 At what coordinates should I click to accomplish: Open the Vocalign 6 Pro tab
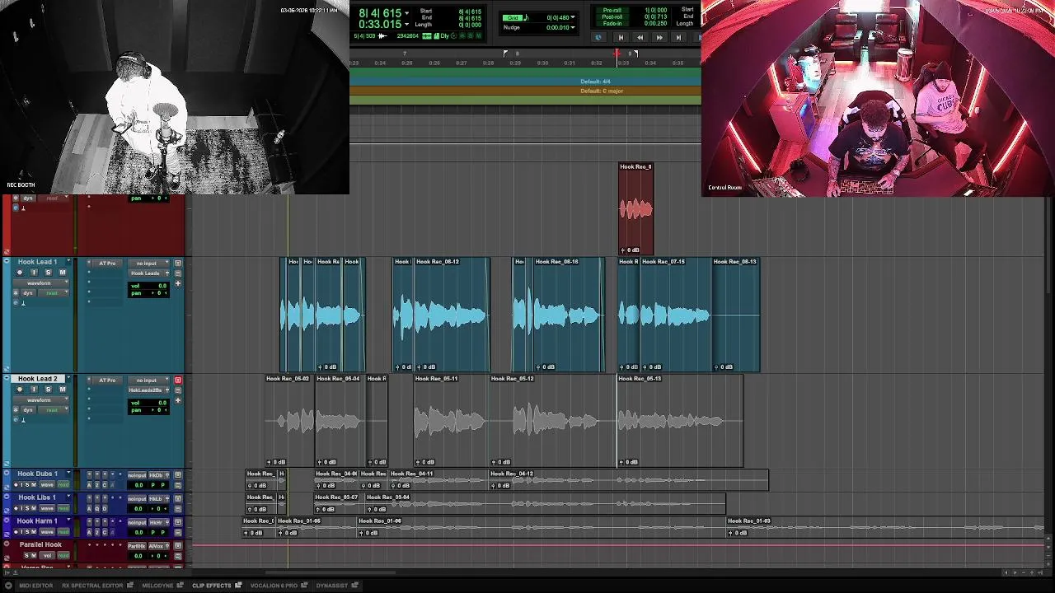[x=274, y=586]
